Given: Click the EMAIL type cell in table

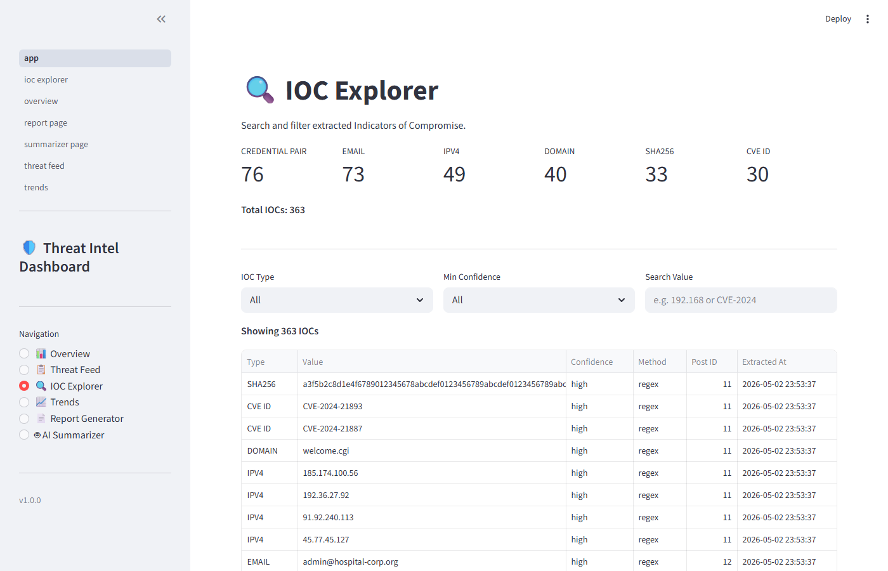Looking at the screenshot, I should click(270, 561).
